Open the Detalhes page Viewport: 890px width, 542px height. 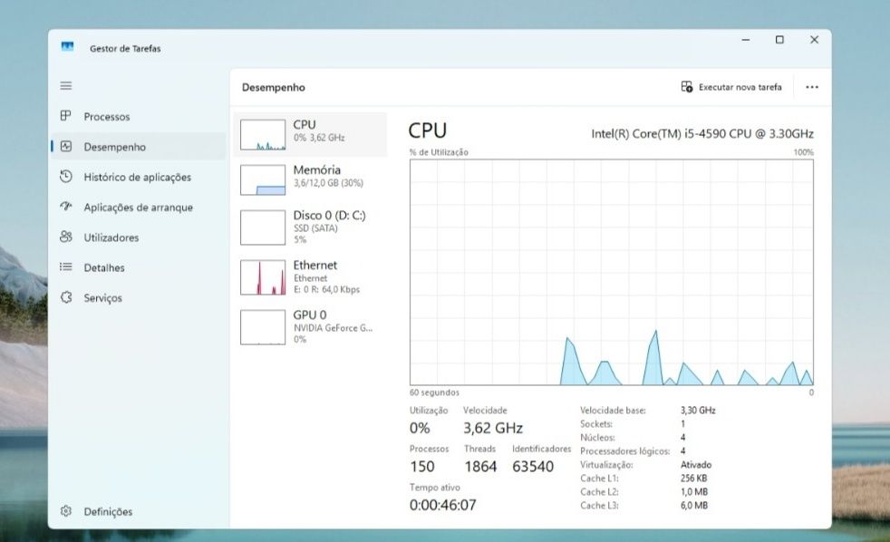click(139, 267)
